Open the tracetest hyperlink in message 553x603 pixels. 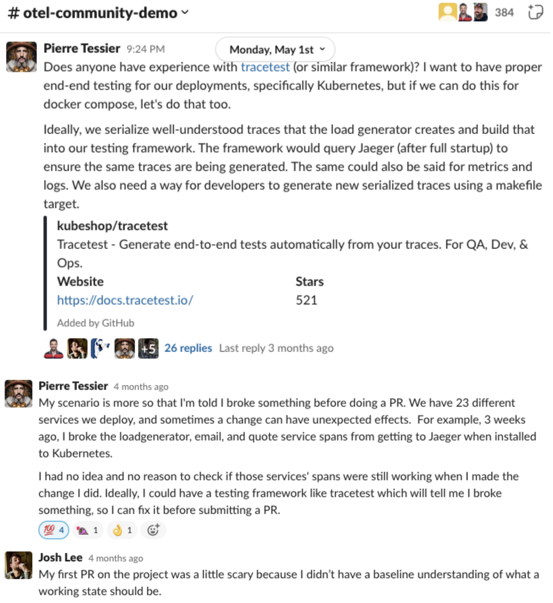[x=265, y=67]
